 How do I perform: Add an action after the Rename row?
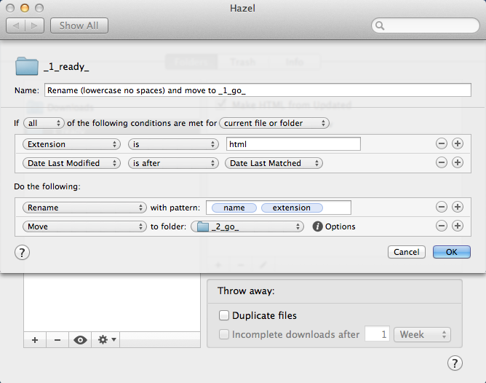tap(458, 207)
